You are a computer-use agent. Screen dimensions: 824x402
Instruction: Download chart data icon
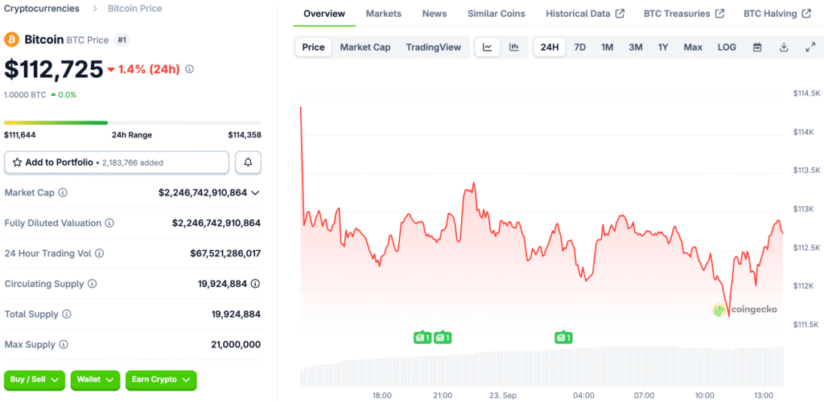[784, 47]
